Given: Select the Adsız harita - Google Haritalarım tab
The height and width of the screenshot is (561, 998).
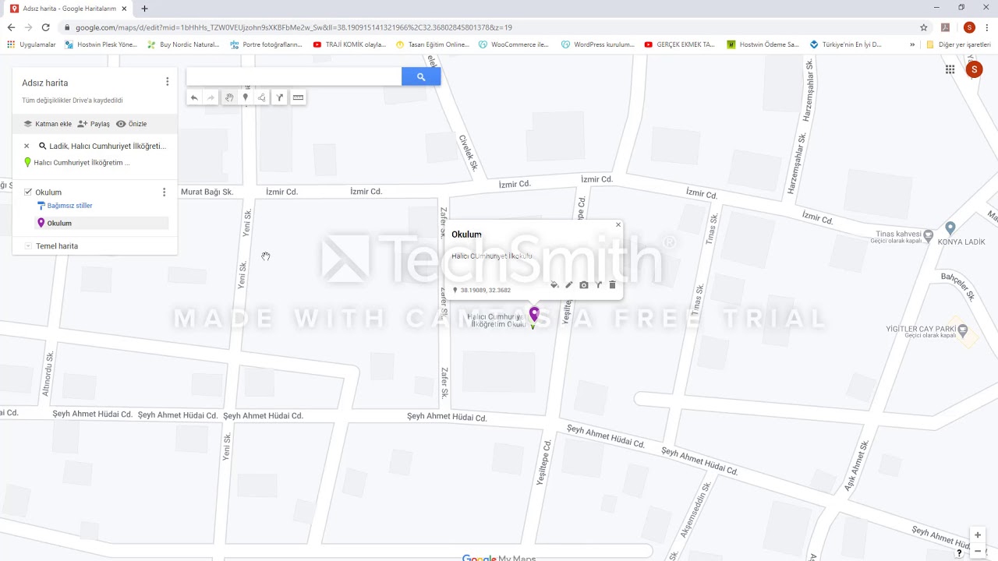Looking at the screenshot, I should [69, 9].
